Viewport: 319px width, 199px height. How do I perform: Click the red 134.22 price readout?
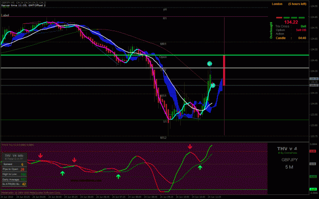pyautogui.click(x=291, y=22)
